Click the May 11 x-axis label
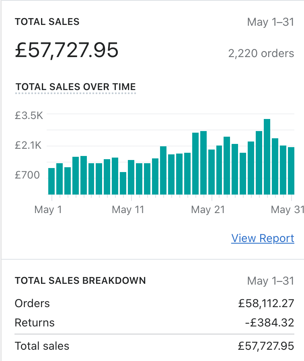 click(x=128, y=209)
